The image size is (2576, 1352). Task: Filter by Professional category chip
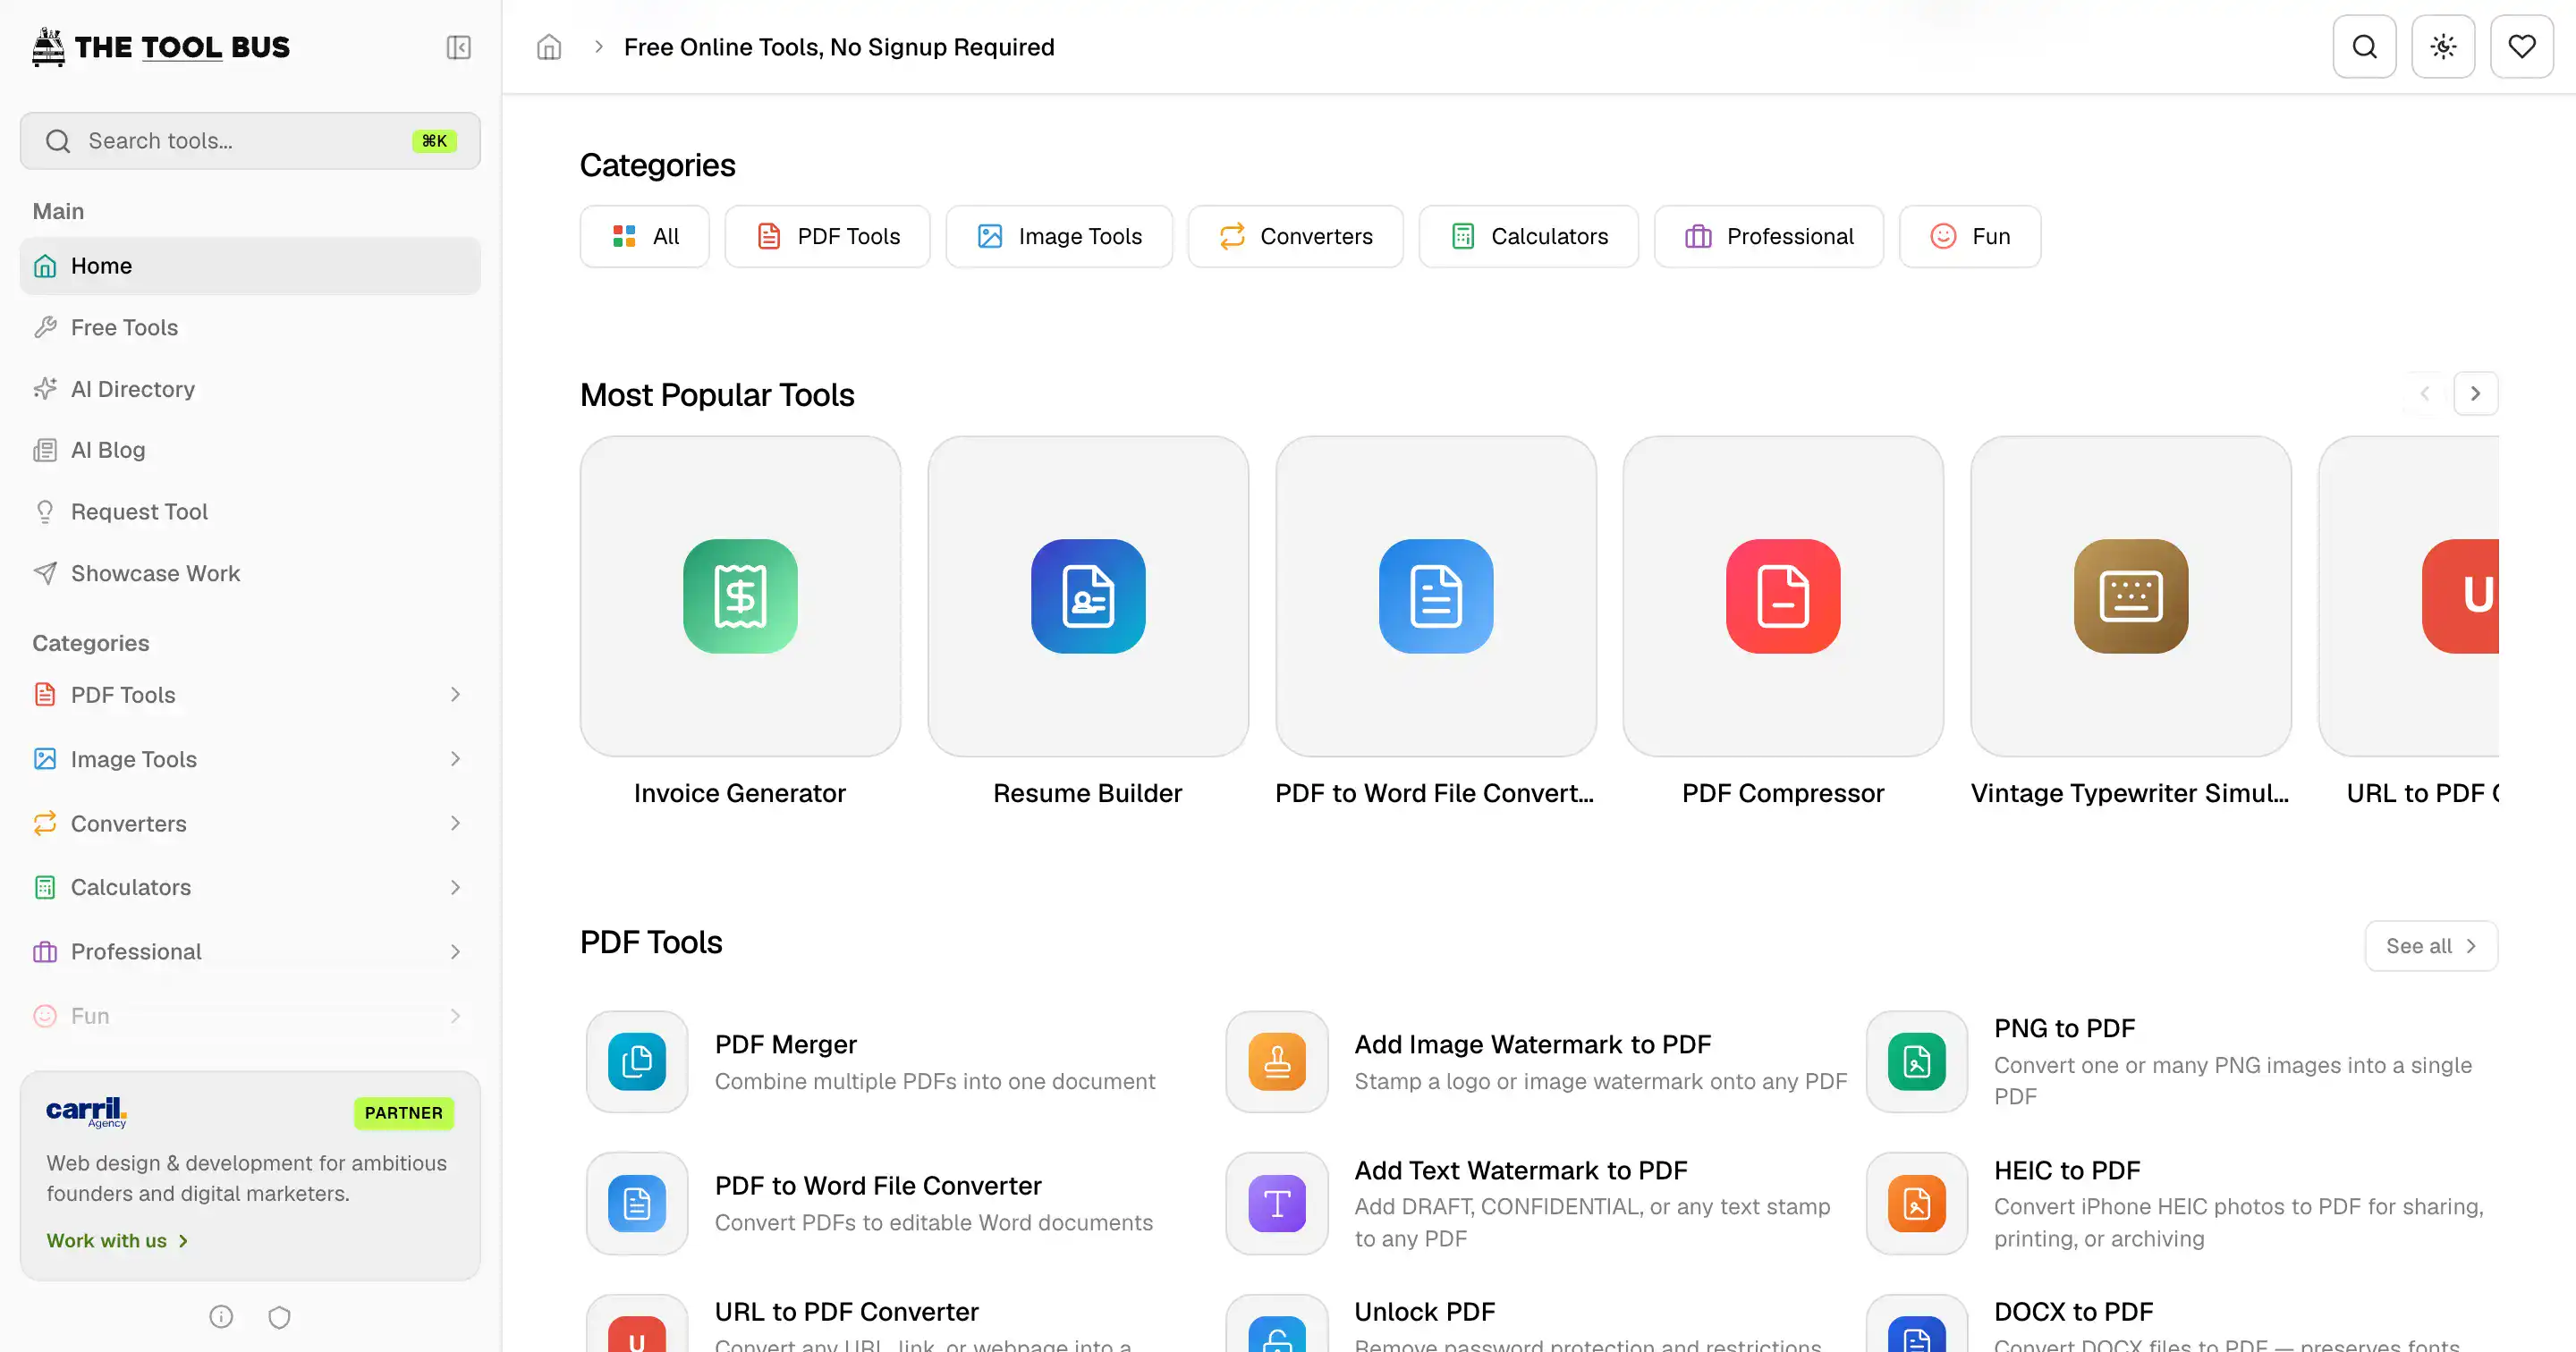pyautogui.click(x=1768, y=236)
